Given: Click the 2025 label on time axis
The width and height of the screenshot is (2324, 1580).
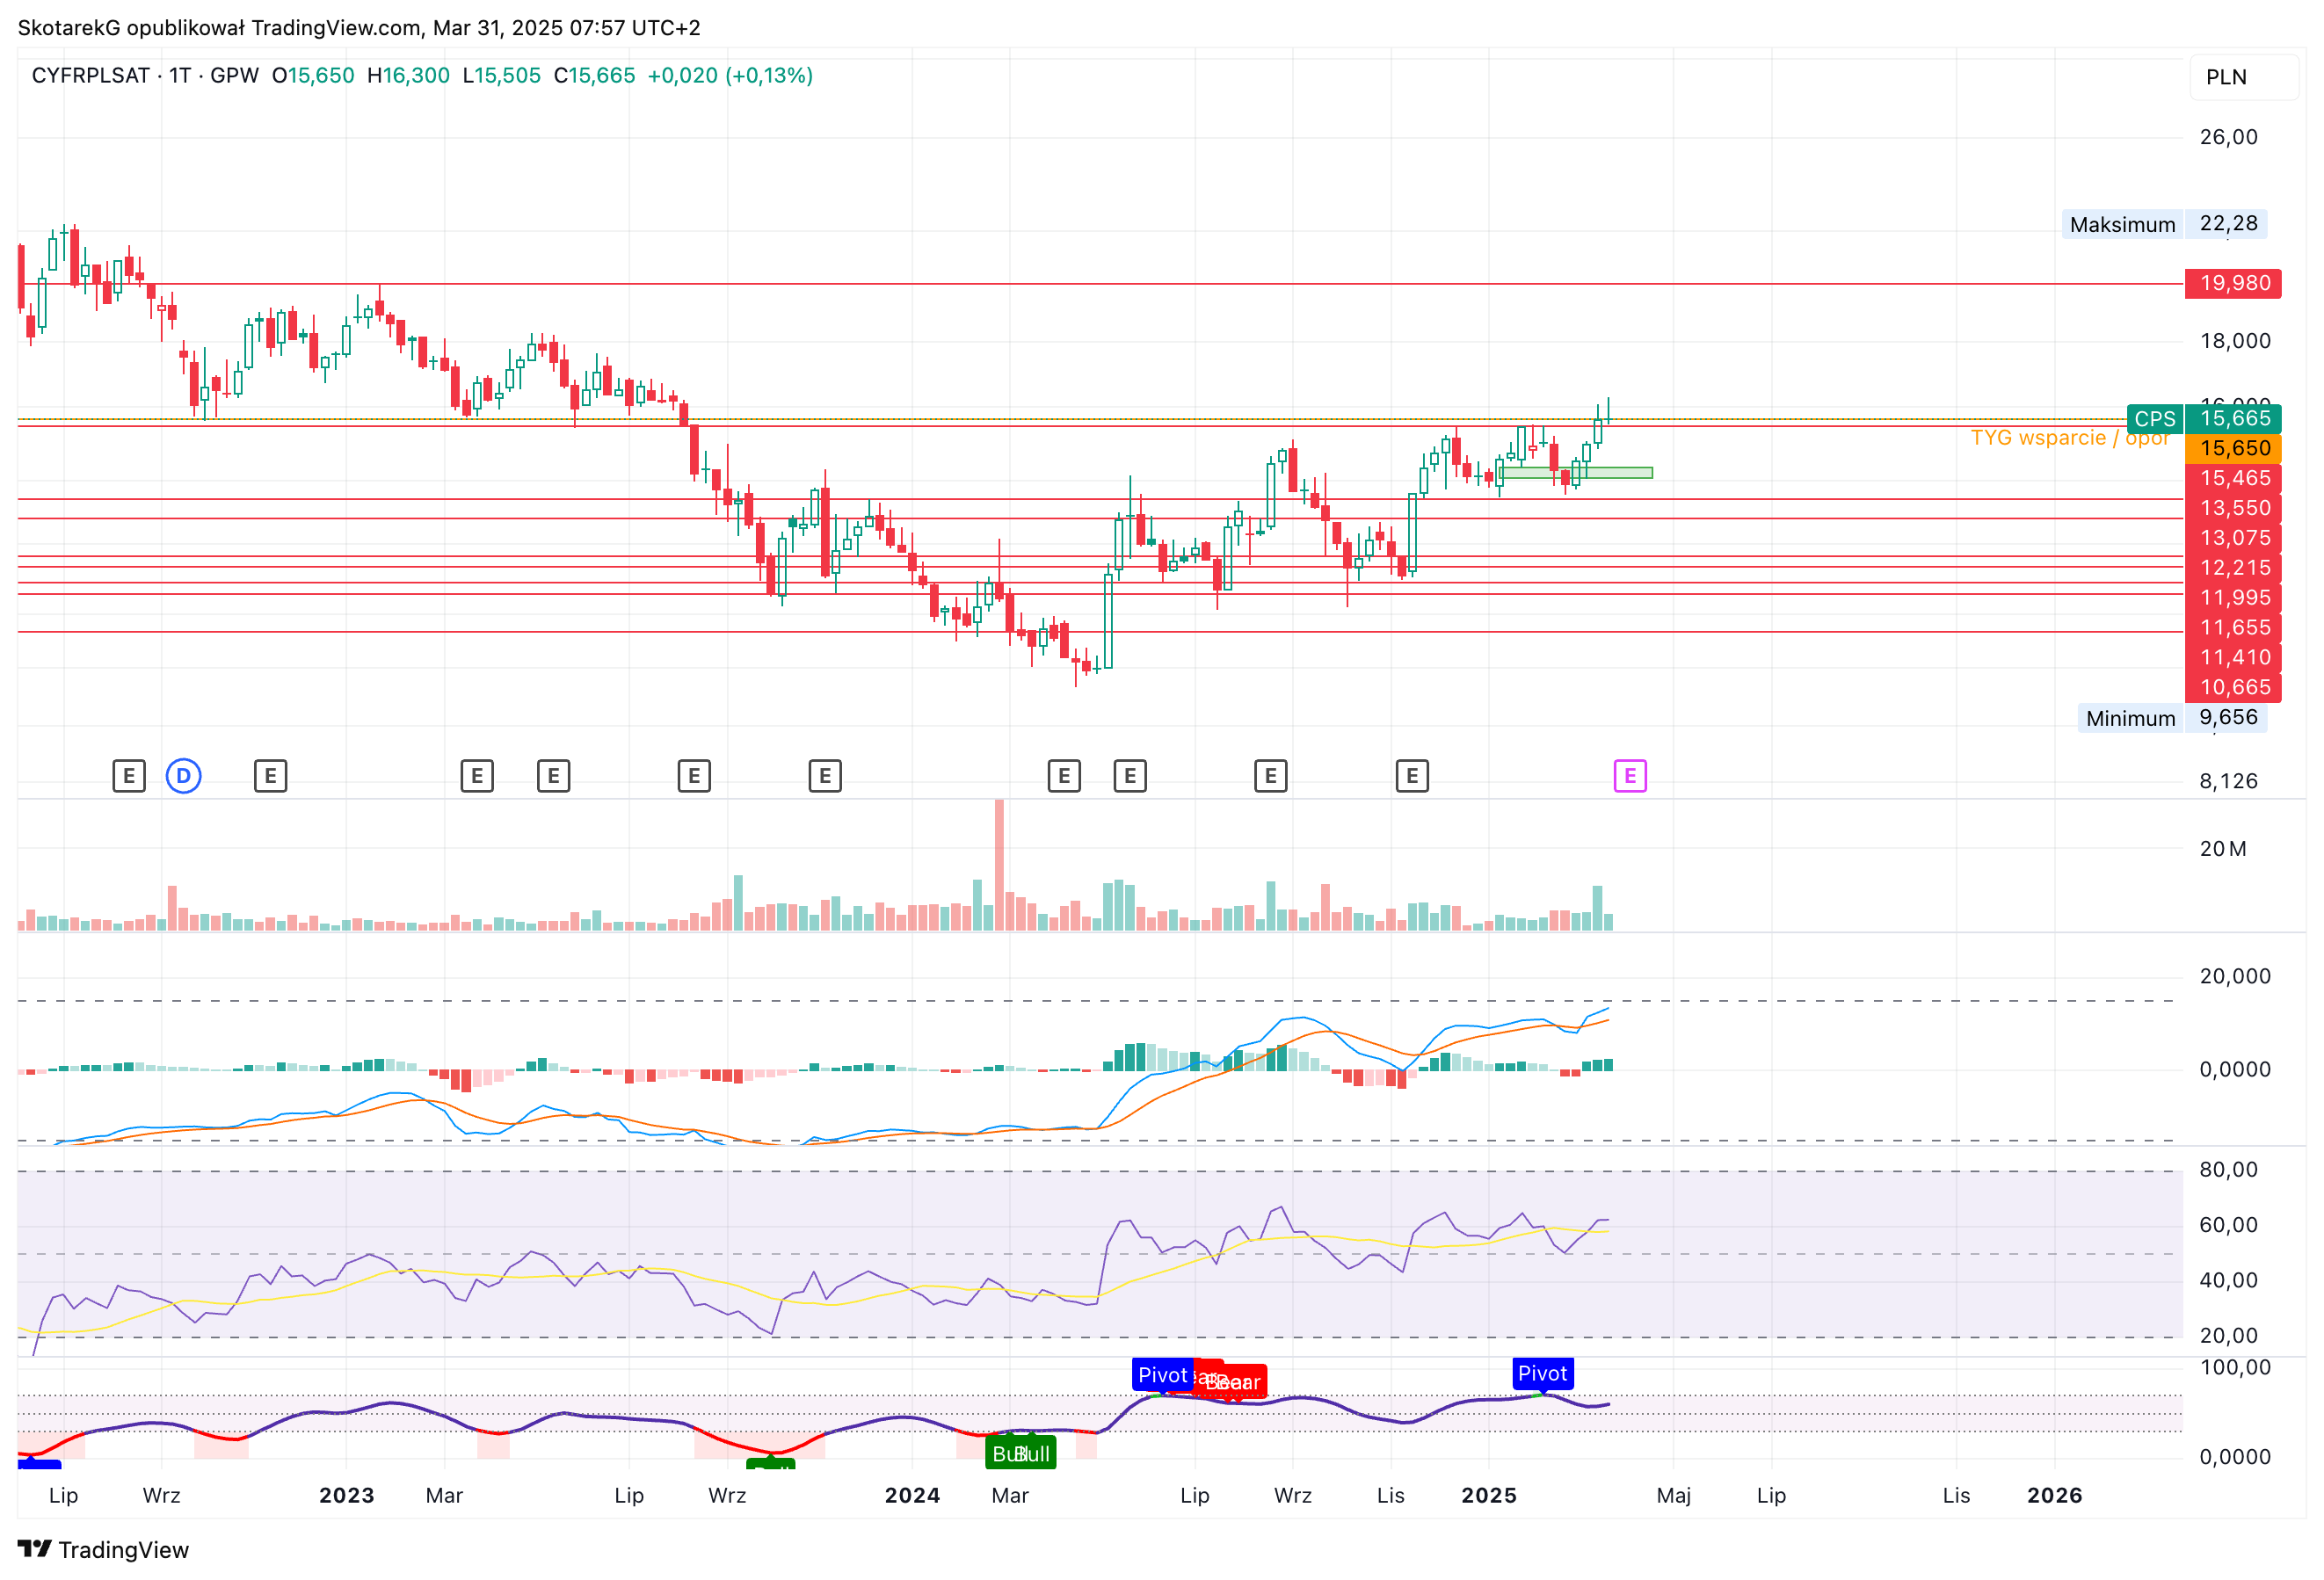Looking at the screenshot, I should click(1489, 1495).
